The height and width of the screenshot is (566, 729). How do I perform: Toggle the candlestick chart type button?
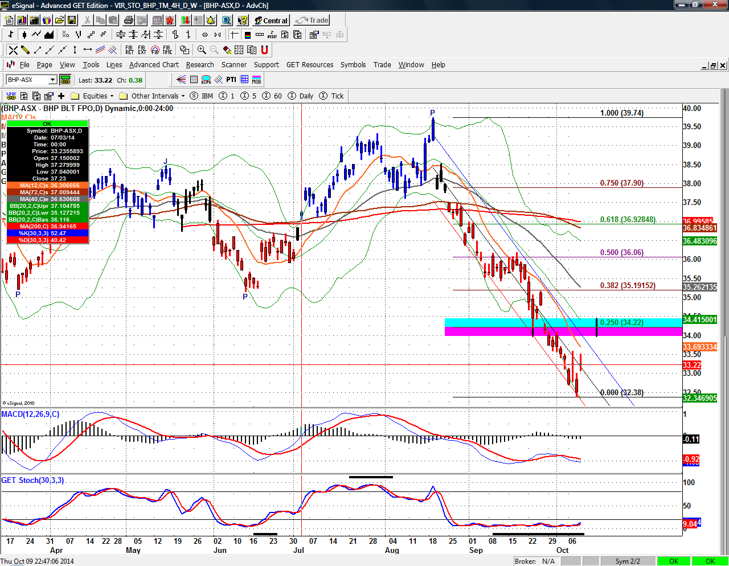point(23,35)
